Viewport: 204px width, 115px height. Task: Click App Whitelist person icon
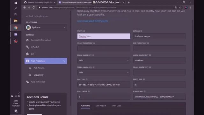[x=27, y=82]
